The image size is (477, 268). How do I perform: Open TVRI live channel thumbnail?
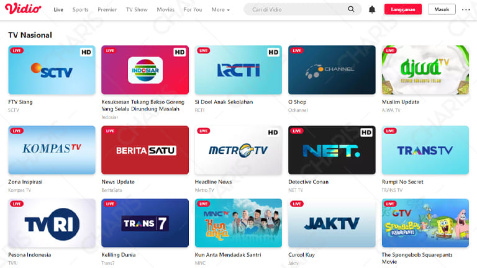point(52,223)
